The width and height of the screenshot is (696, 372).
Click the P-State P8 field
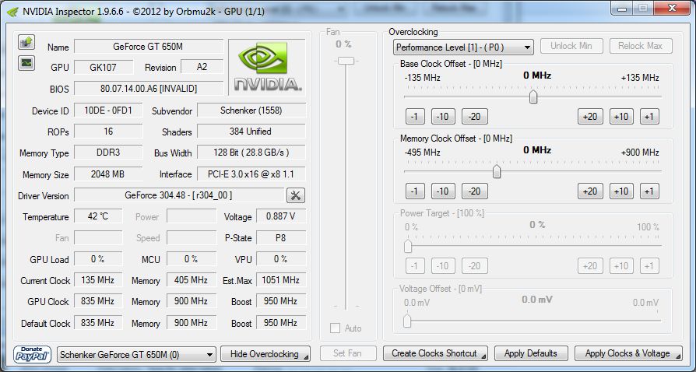(281, 237)
